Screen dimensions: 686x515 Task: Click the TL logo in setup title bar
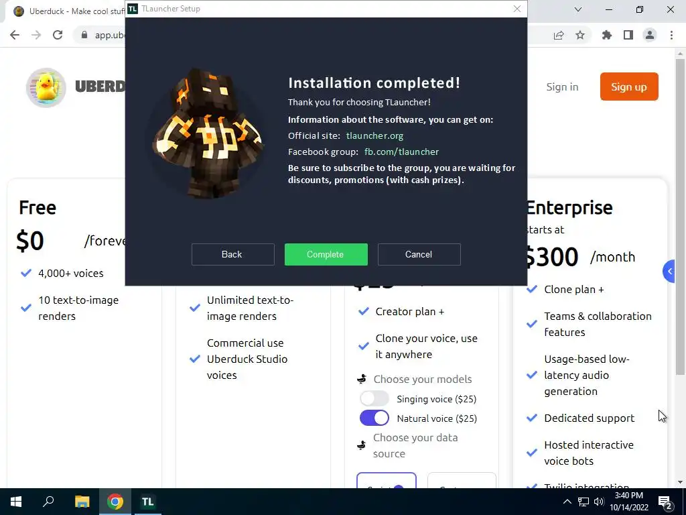click(x=133, y=9)
